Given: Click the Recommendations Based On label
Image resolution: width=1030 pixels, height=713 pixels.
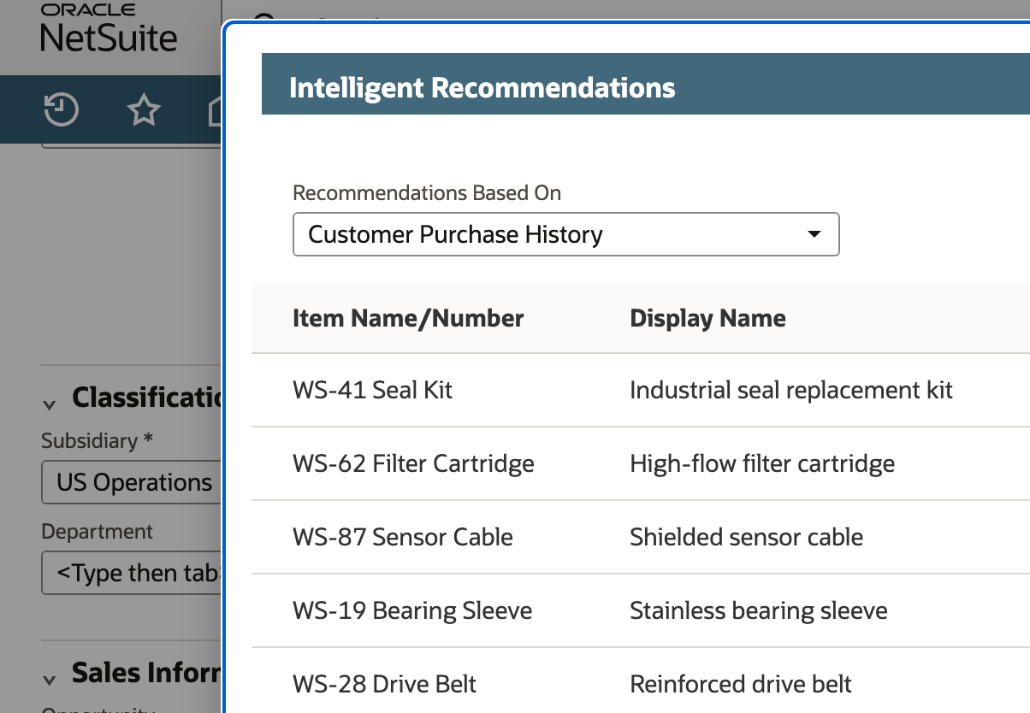Looking at the screenshot, I should (427, 192).
